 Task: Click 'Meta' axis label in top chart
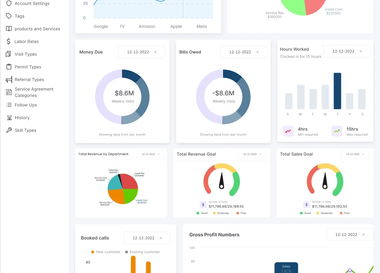(x=202, y=26)
